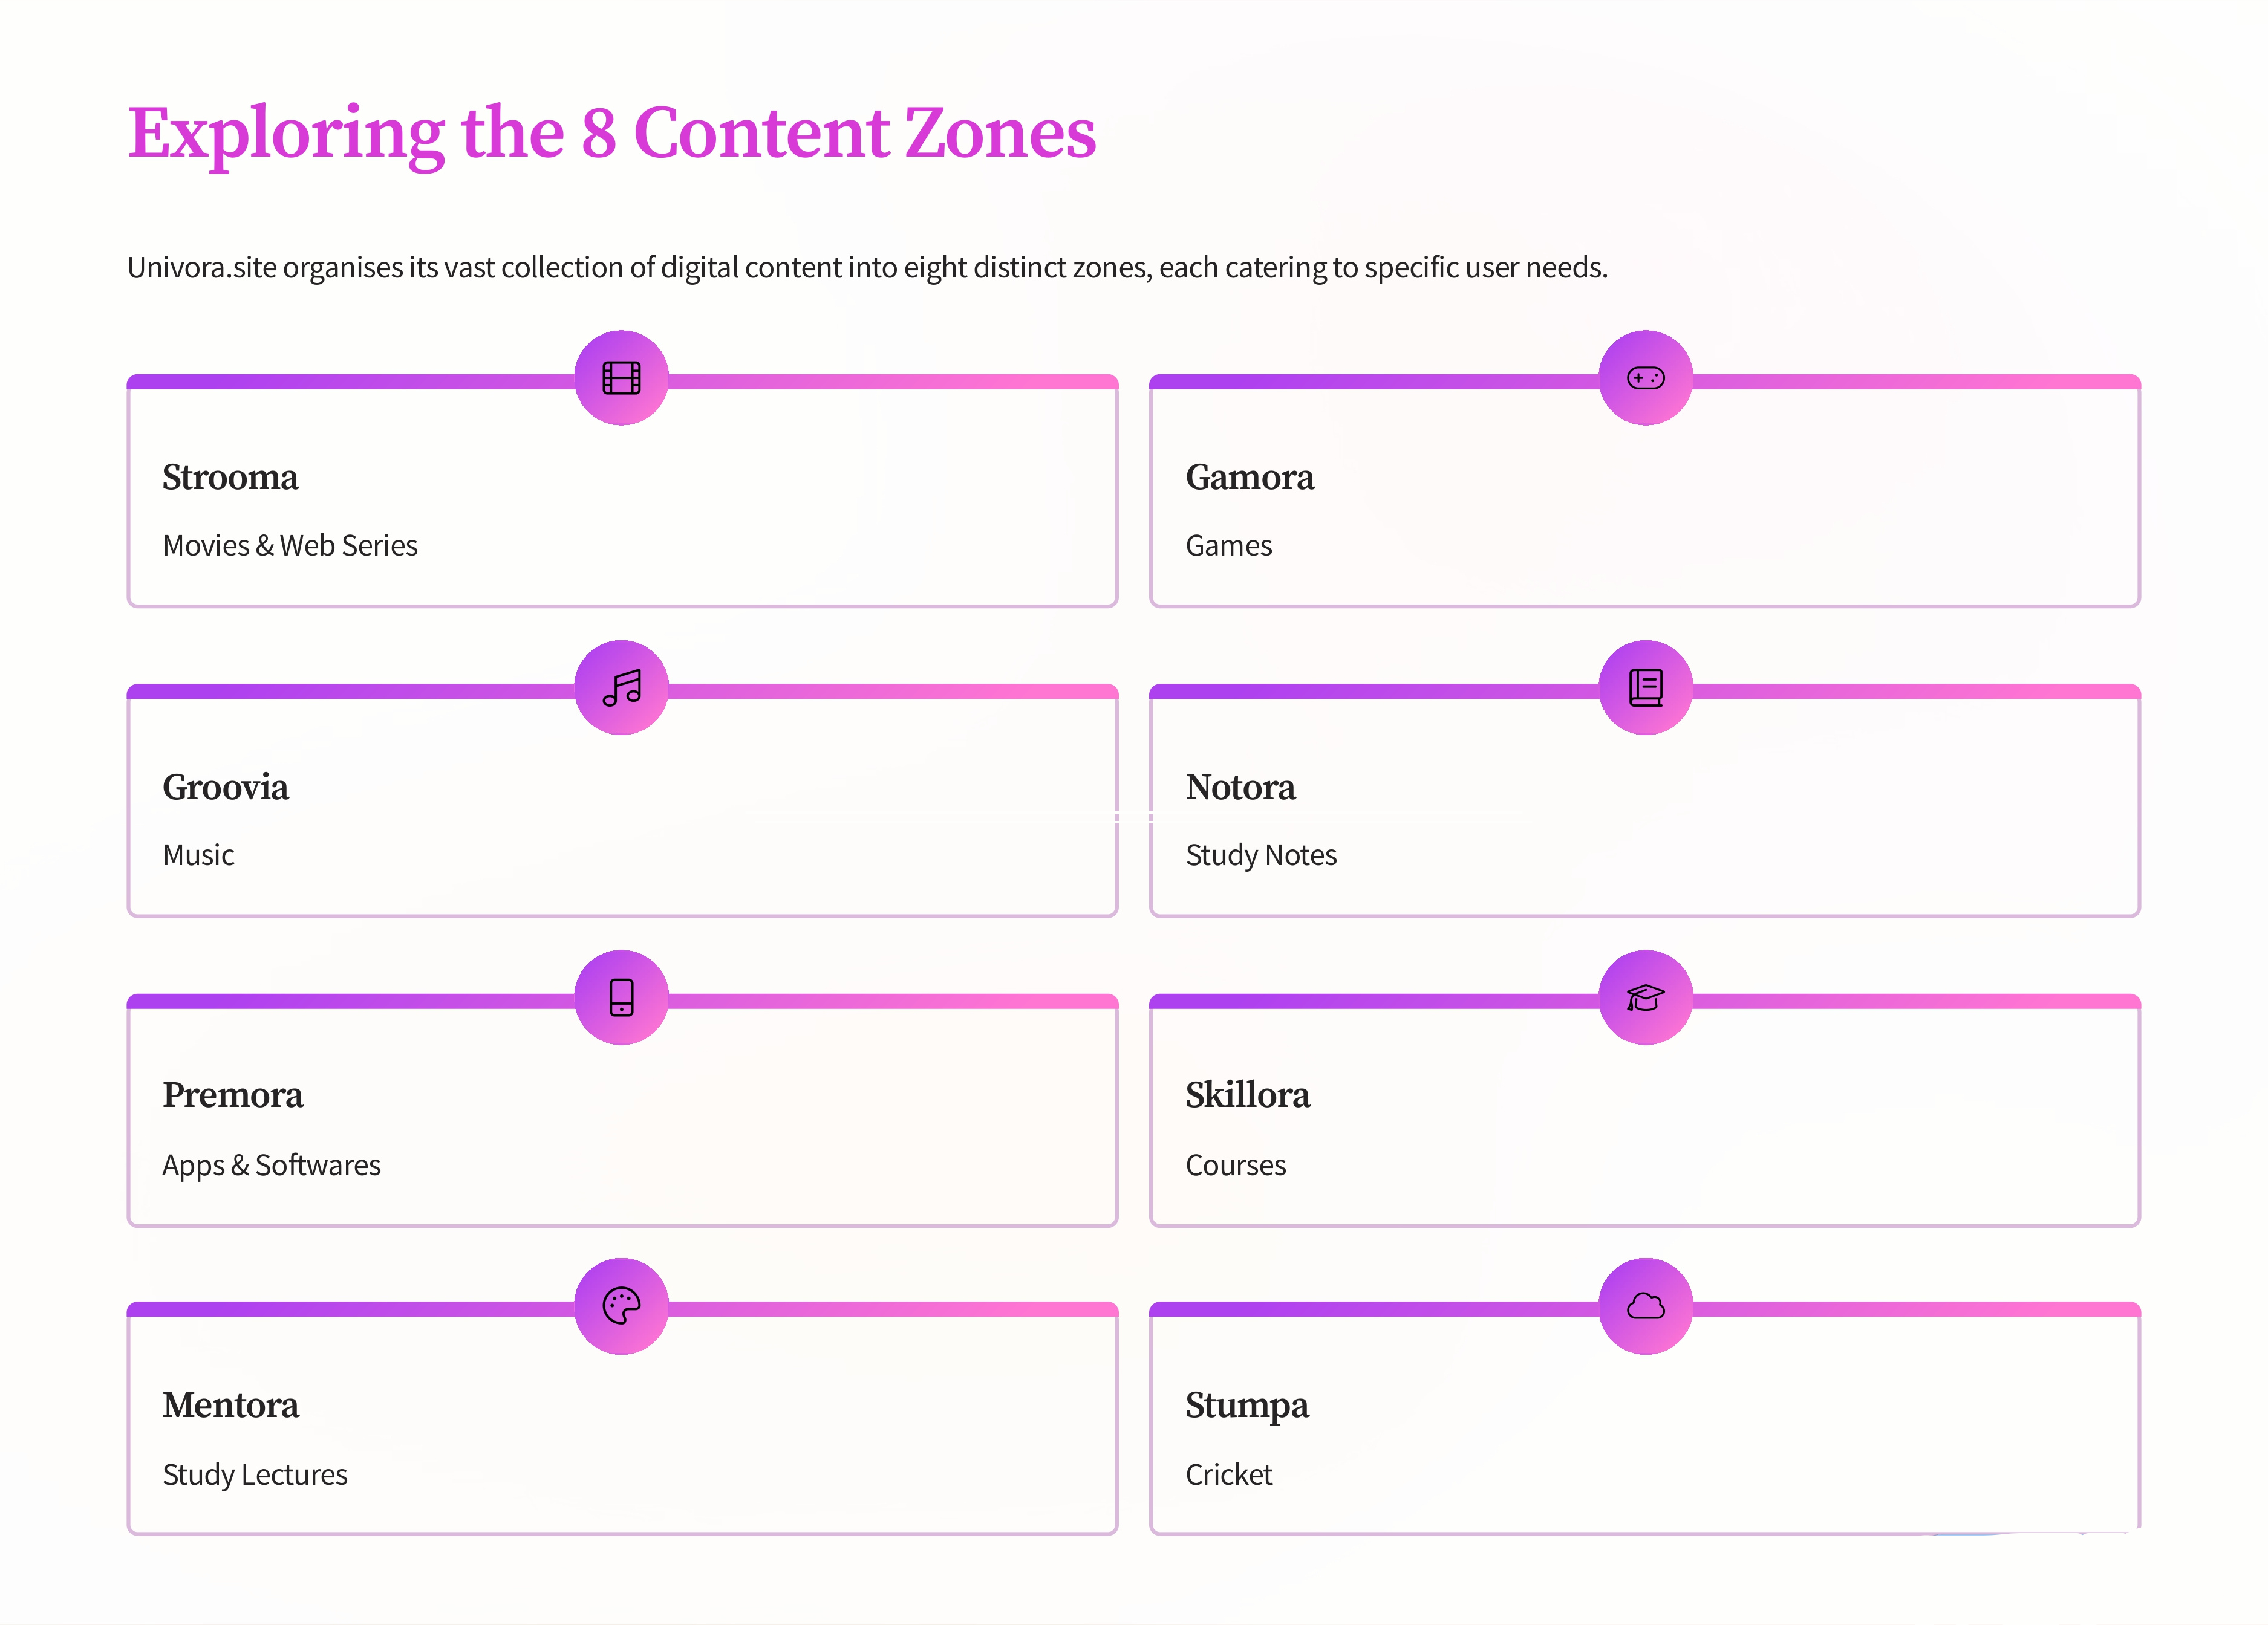The image size is (2268, 1625).
Task: Open the Strooma zone heading
Action: tap(230, 478)
